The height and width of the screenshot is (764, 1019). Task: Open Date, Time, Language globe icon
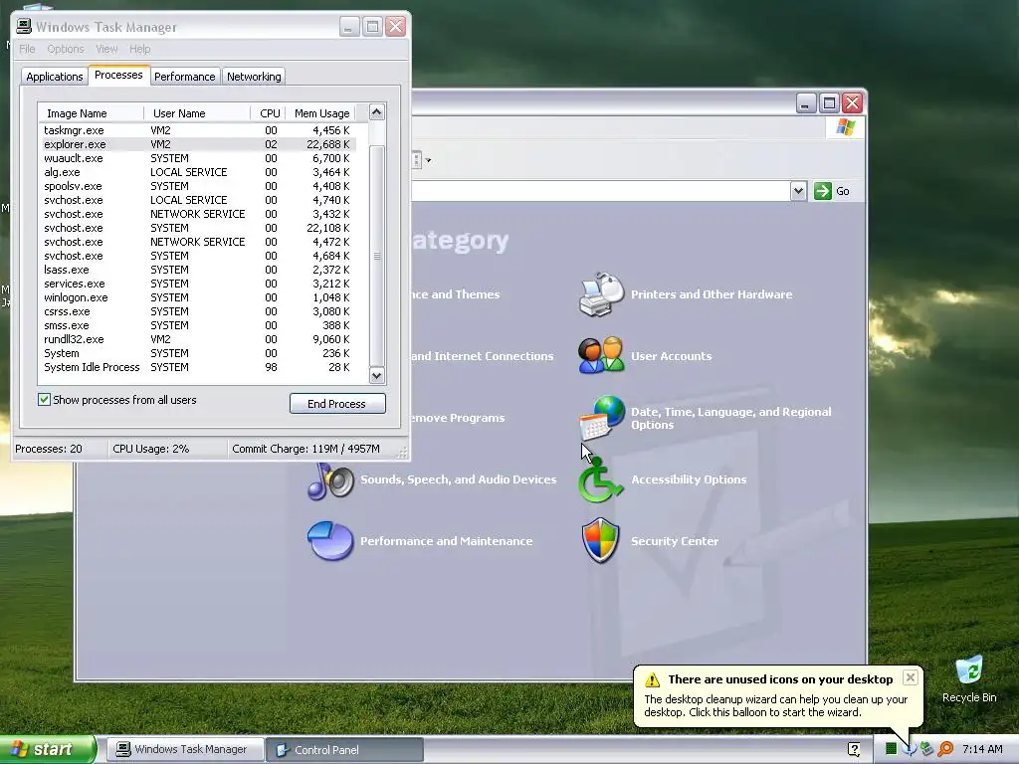tap(601, 418)
